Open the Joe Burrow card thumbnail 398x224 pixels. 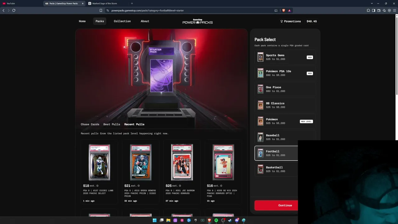click(182, 162)
